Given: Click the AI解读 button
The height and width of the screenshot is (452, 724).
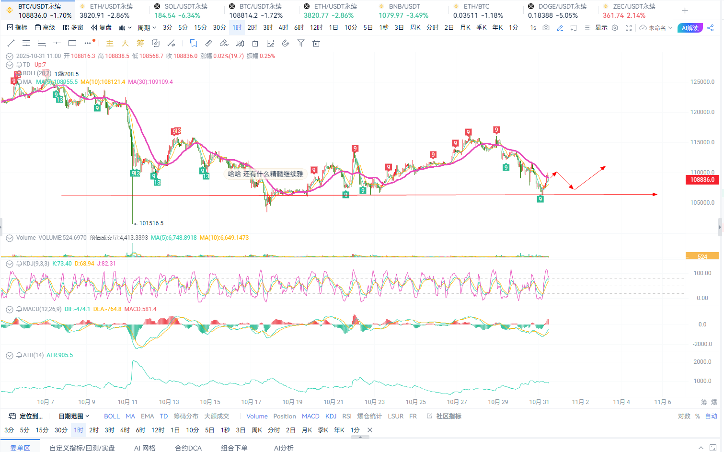Looking at the screenshot, I should 690,28.
